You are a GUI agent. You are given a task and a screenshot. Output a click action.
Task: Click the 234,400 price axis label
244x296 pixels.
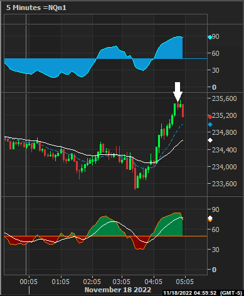point(225,150)
